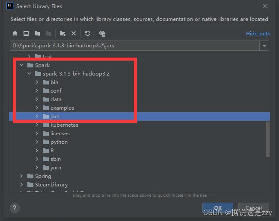Expand the sbin folder chevron
Image resolution: width=279 pixels, height=221 pixels.
[37, 159]
